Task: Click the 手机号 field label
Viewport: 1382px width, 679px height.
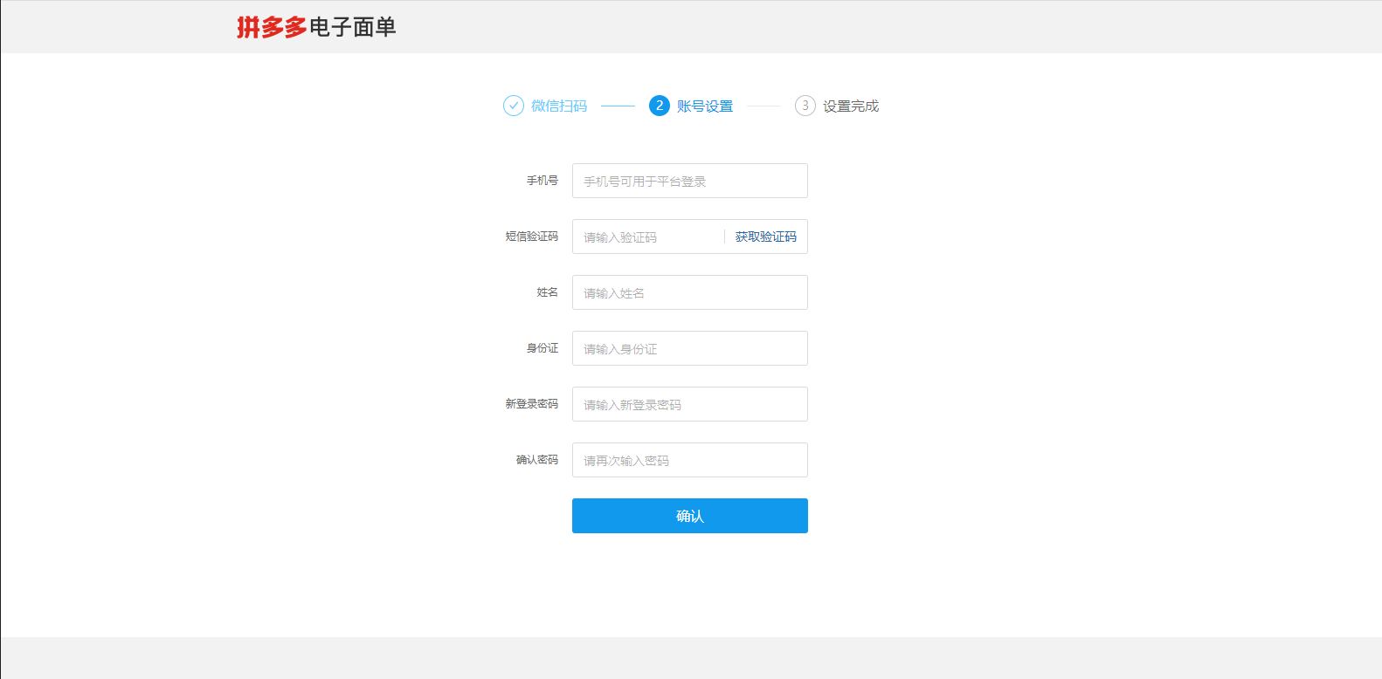Action: click(542, 181)
